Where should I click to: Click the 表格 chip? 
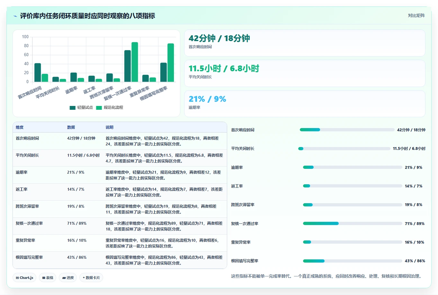48,278
